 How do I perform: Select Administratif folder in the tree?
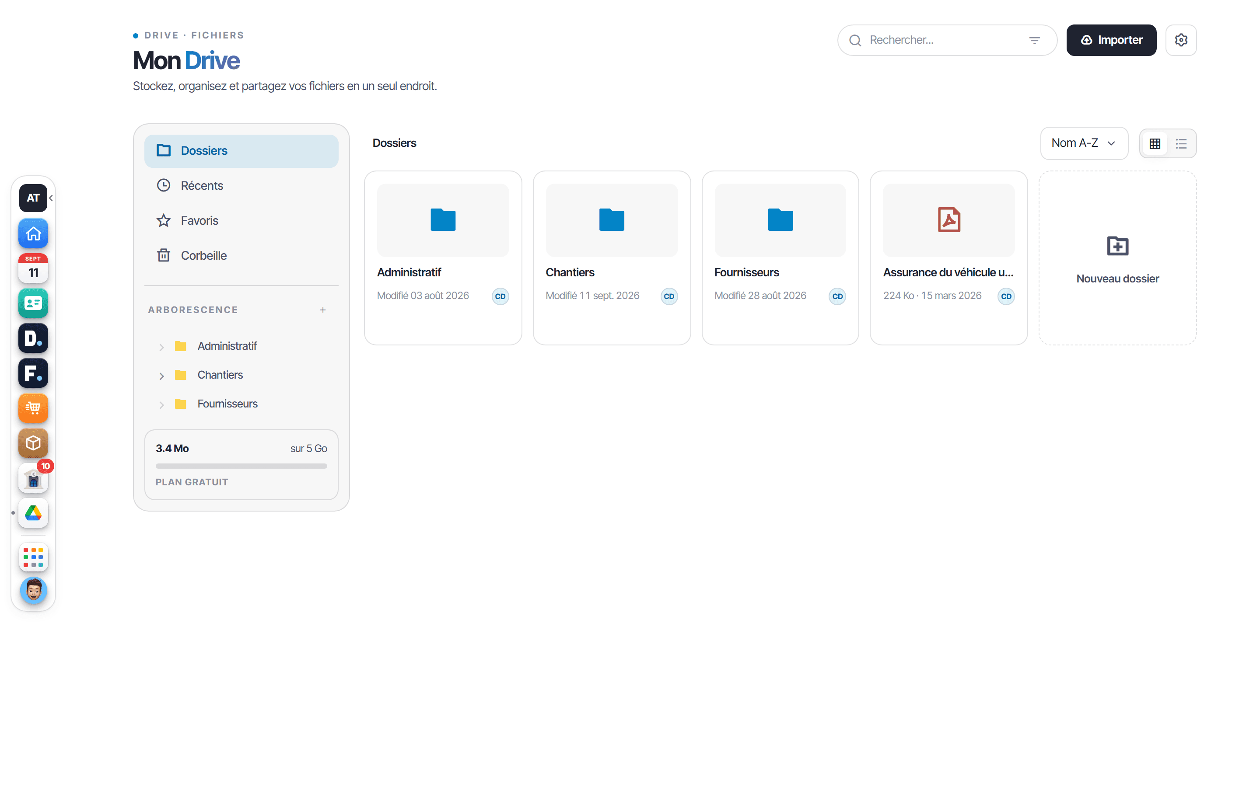coord(227,346)
